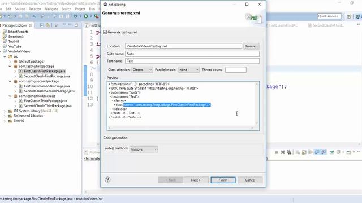Select SecondClassInThirdPackage.java
The width and height of the screenshot is (362, 203).
click(48, 106)
